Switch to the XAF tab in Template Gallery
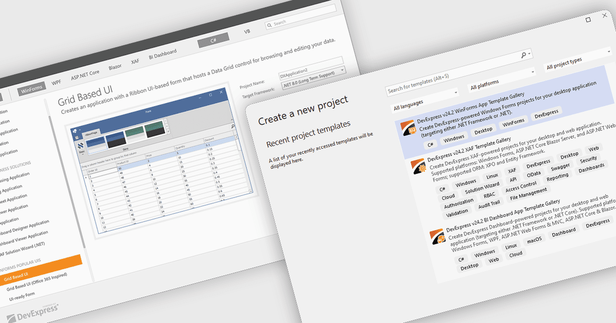The image size is (616, 323). click(x=135, y=61)
